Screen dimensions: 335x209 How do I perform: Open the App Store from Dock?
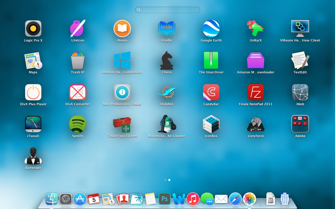(x=80, y=199)
